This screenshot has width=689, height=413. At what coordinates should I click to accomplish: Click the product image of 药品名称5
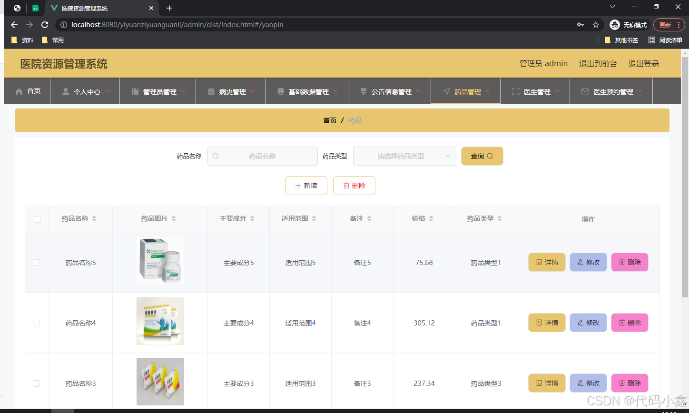(160, 261)
